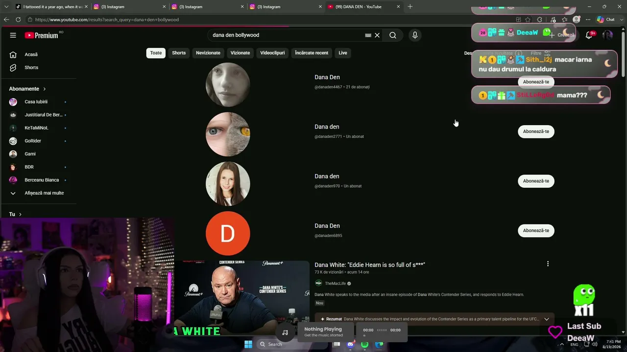Run the search with the magnifier button

coord(393,35)
